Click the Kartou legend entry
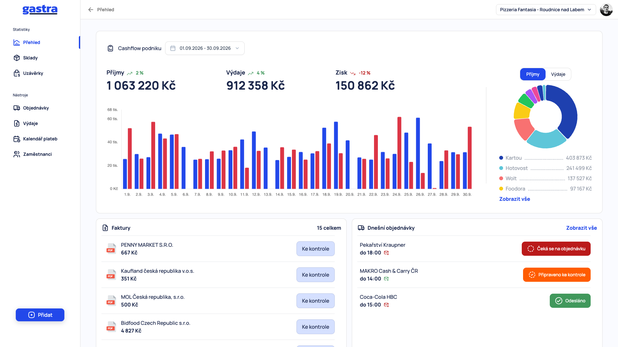618x347 pixels. click(x=546, y=158)
